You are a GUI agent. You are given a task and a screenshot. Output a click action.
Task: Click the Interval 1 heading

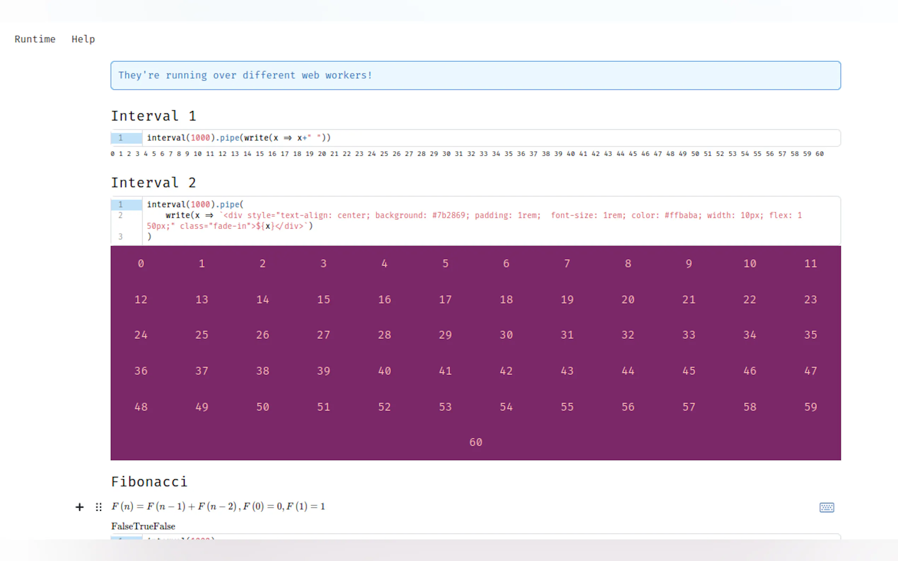(154, 116)
